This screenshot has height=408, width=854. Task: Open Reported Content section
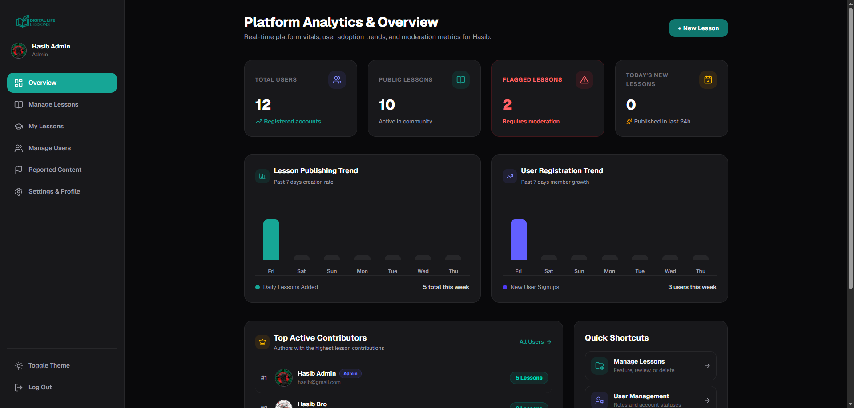coord(62,170)
